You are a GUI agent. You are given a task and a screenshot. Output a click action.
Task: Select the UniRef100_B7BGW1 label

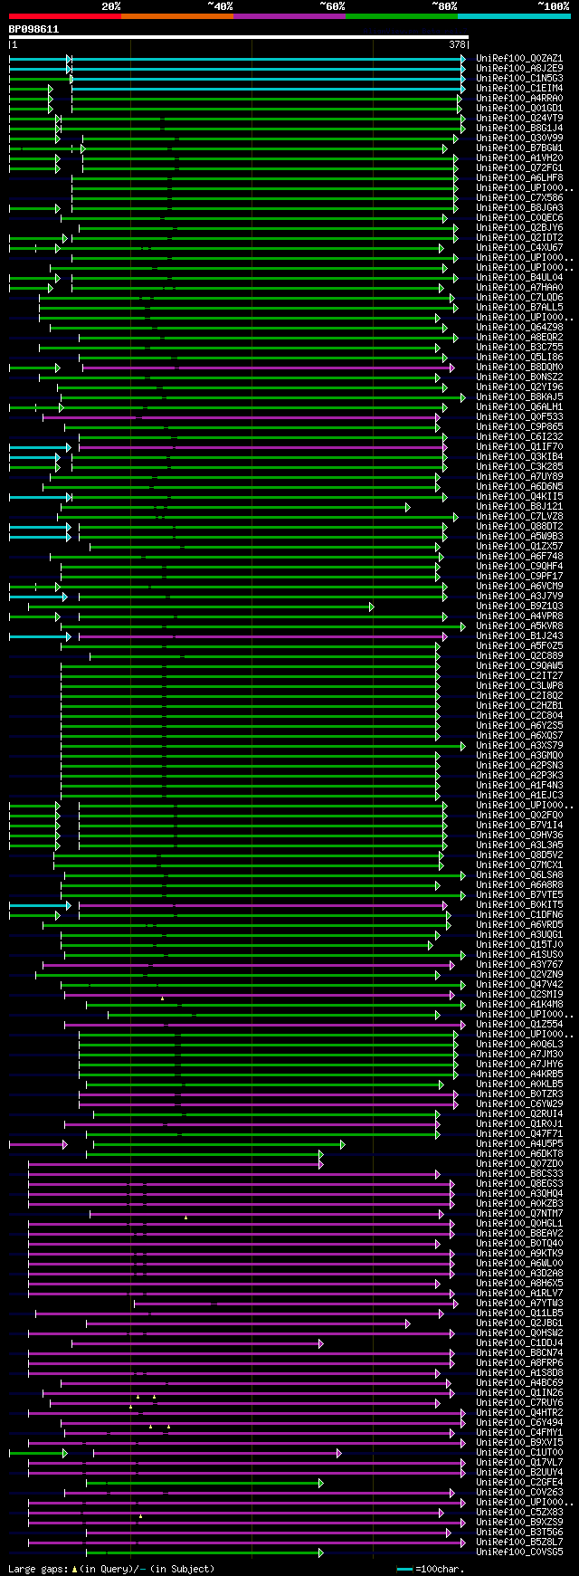click(x=519, y=148)
